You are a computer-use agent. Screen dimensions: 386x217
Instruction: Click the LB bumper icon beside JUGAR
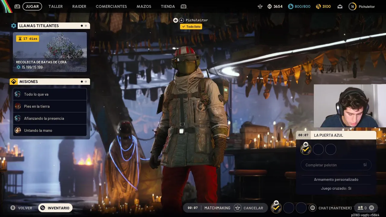coord(17,6)
